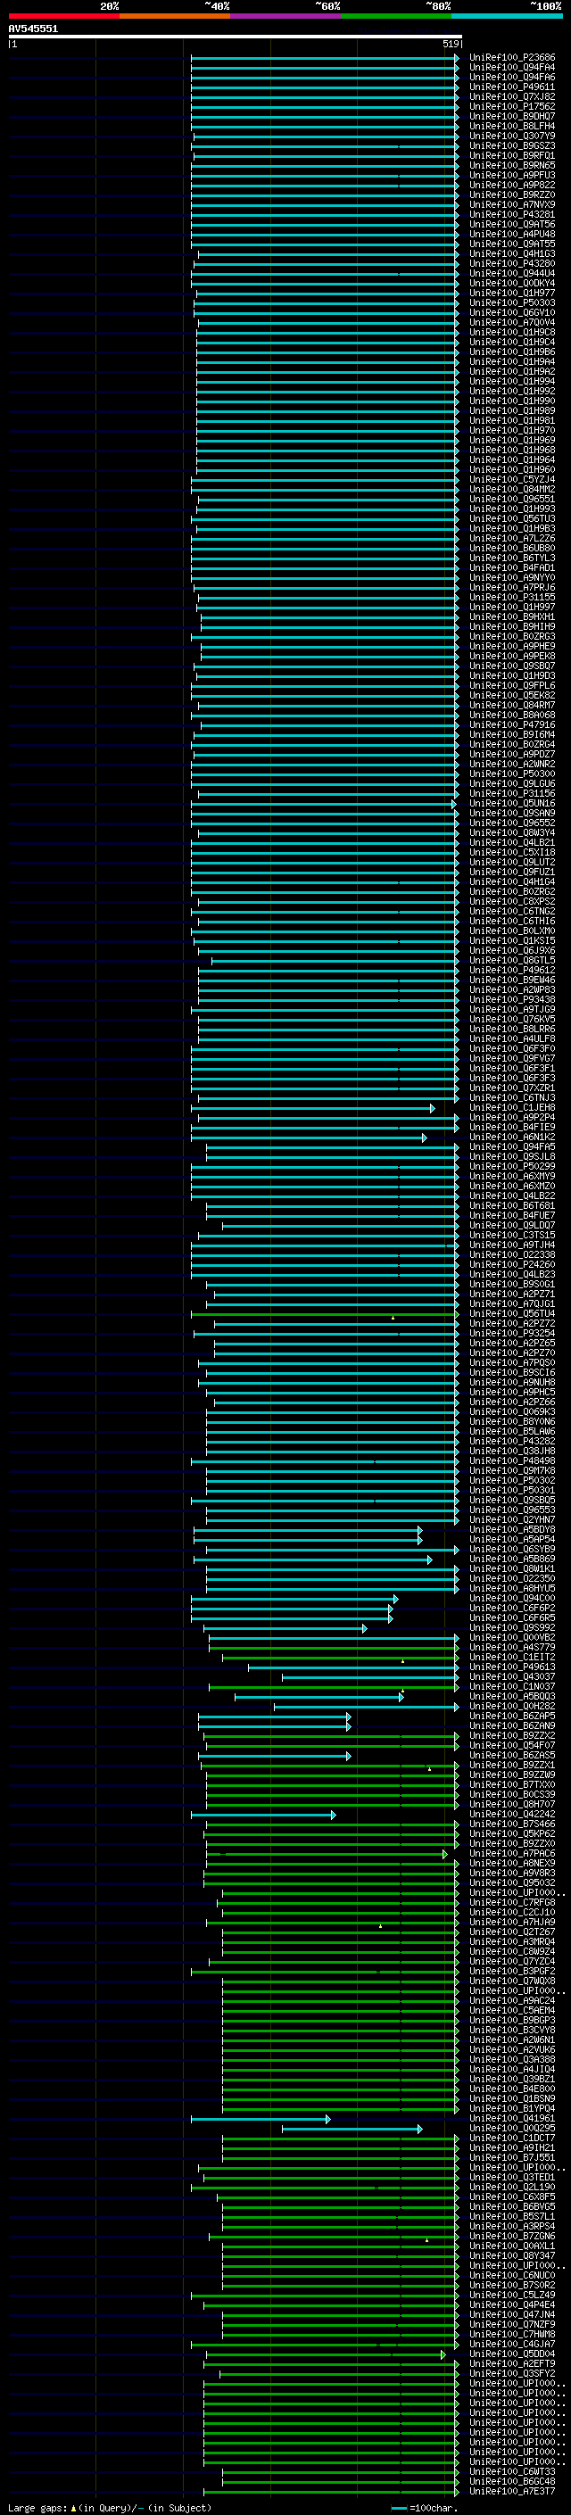The height and width of the screenshot is (2515, 571).
Task: Click the UniRef100_A7PQS0 hit
Action: click(511, 1362)
